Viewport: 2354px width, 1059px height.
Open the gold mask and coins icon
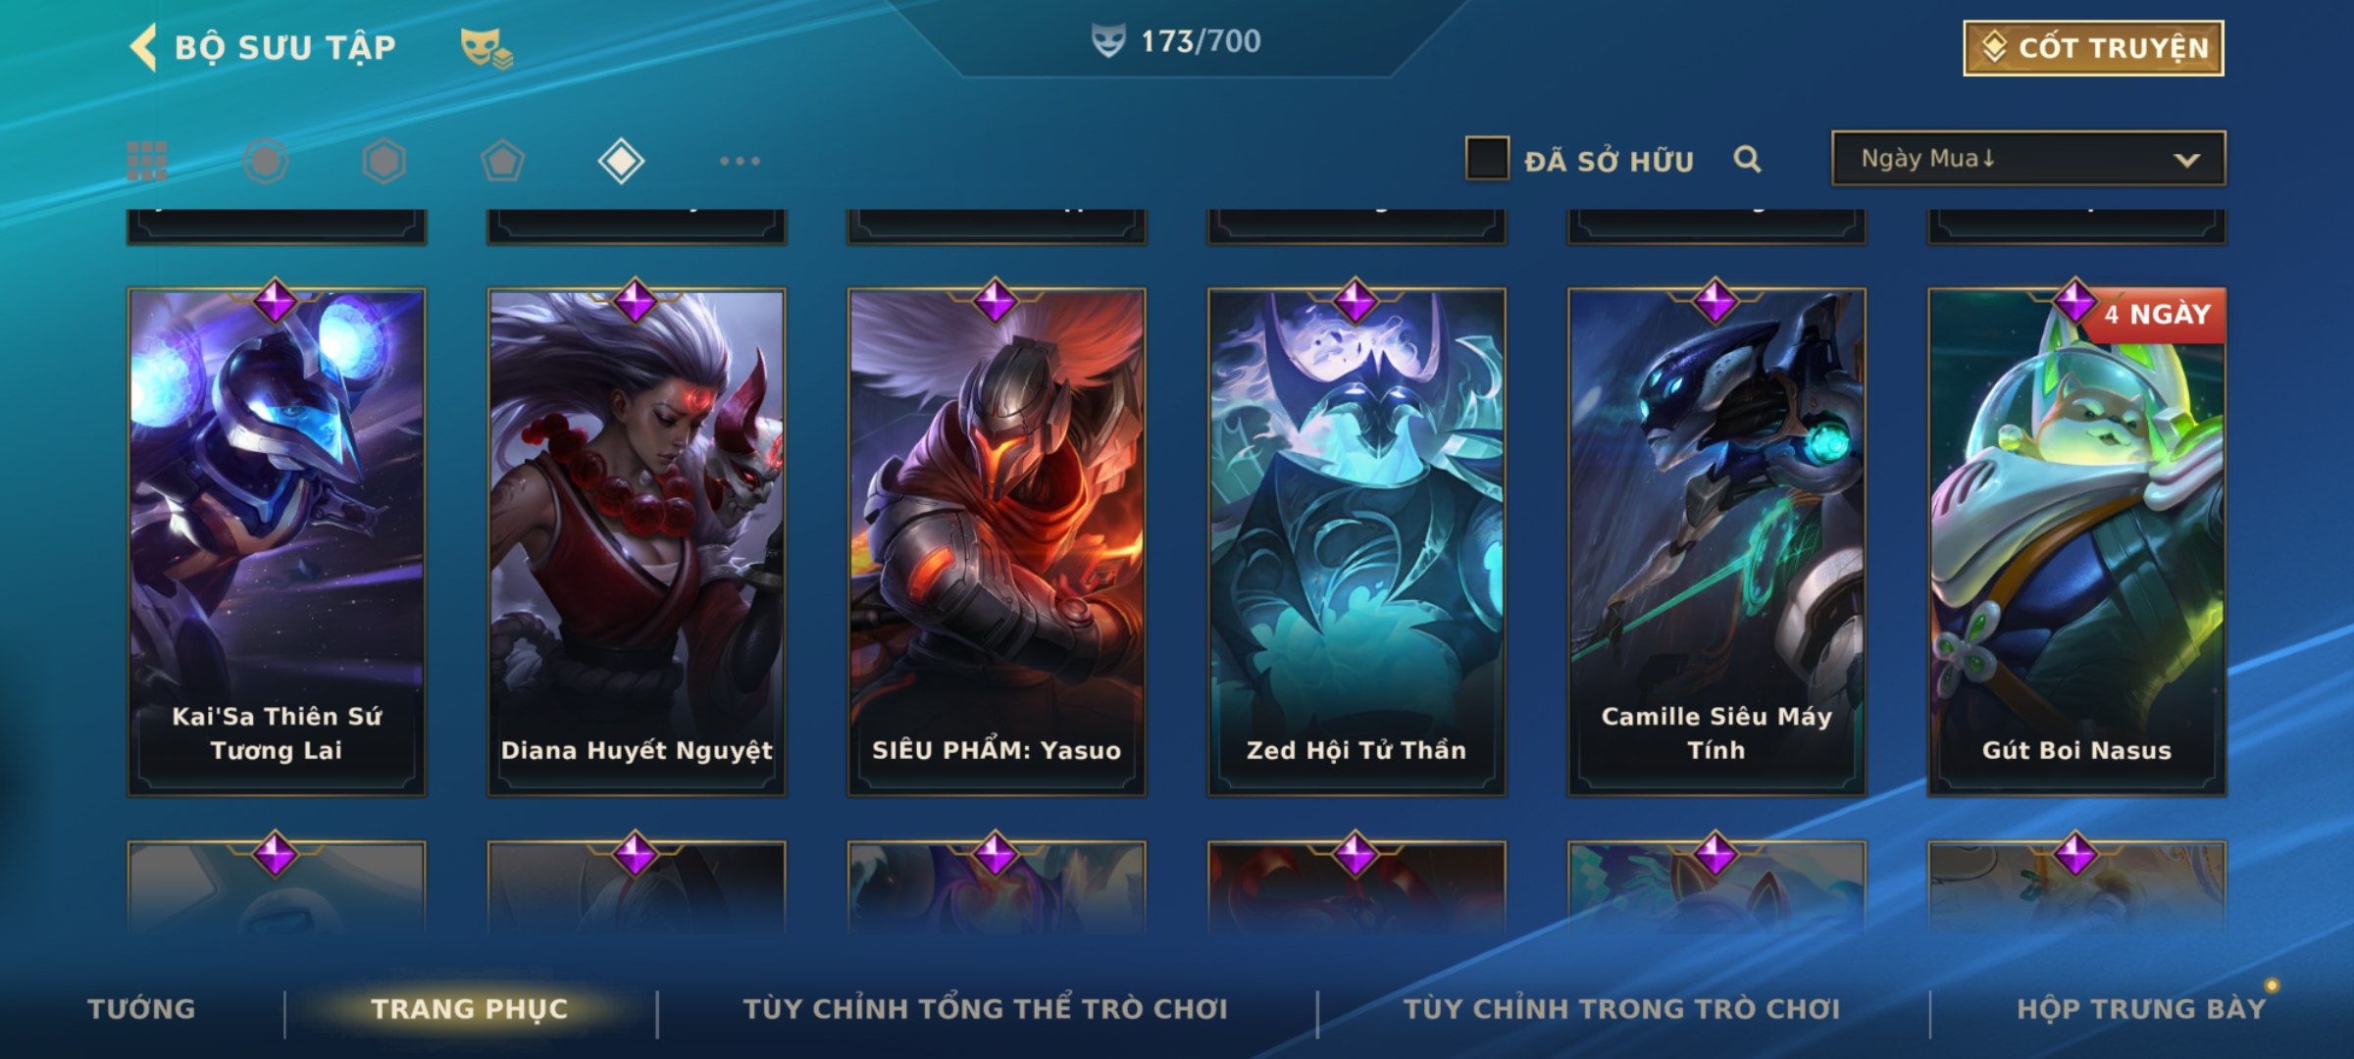(x=486, y=47)
